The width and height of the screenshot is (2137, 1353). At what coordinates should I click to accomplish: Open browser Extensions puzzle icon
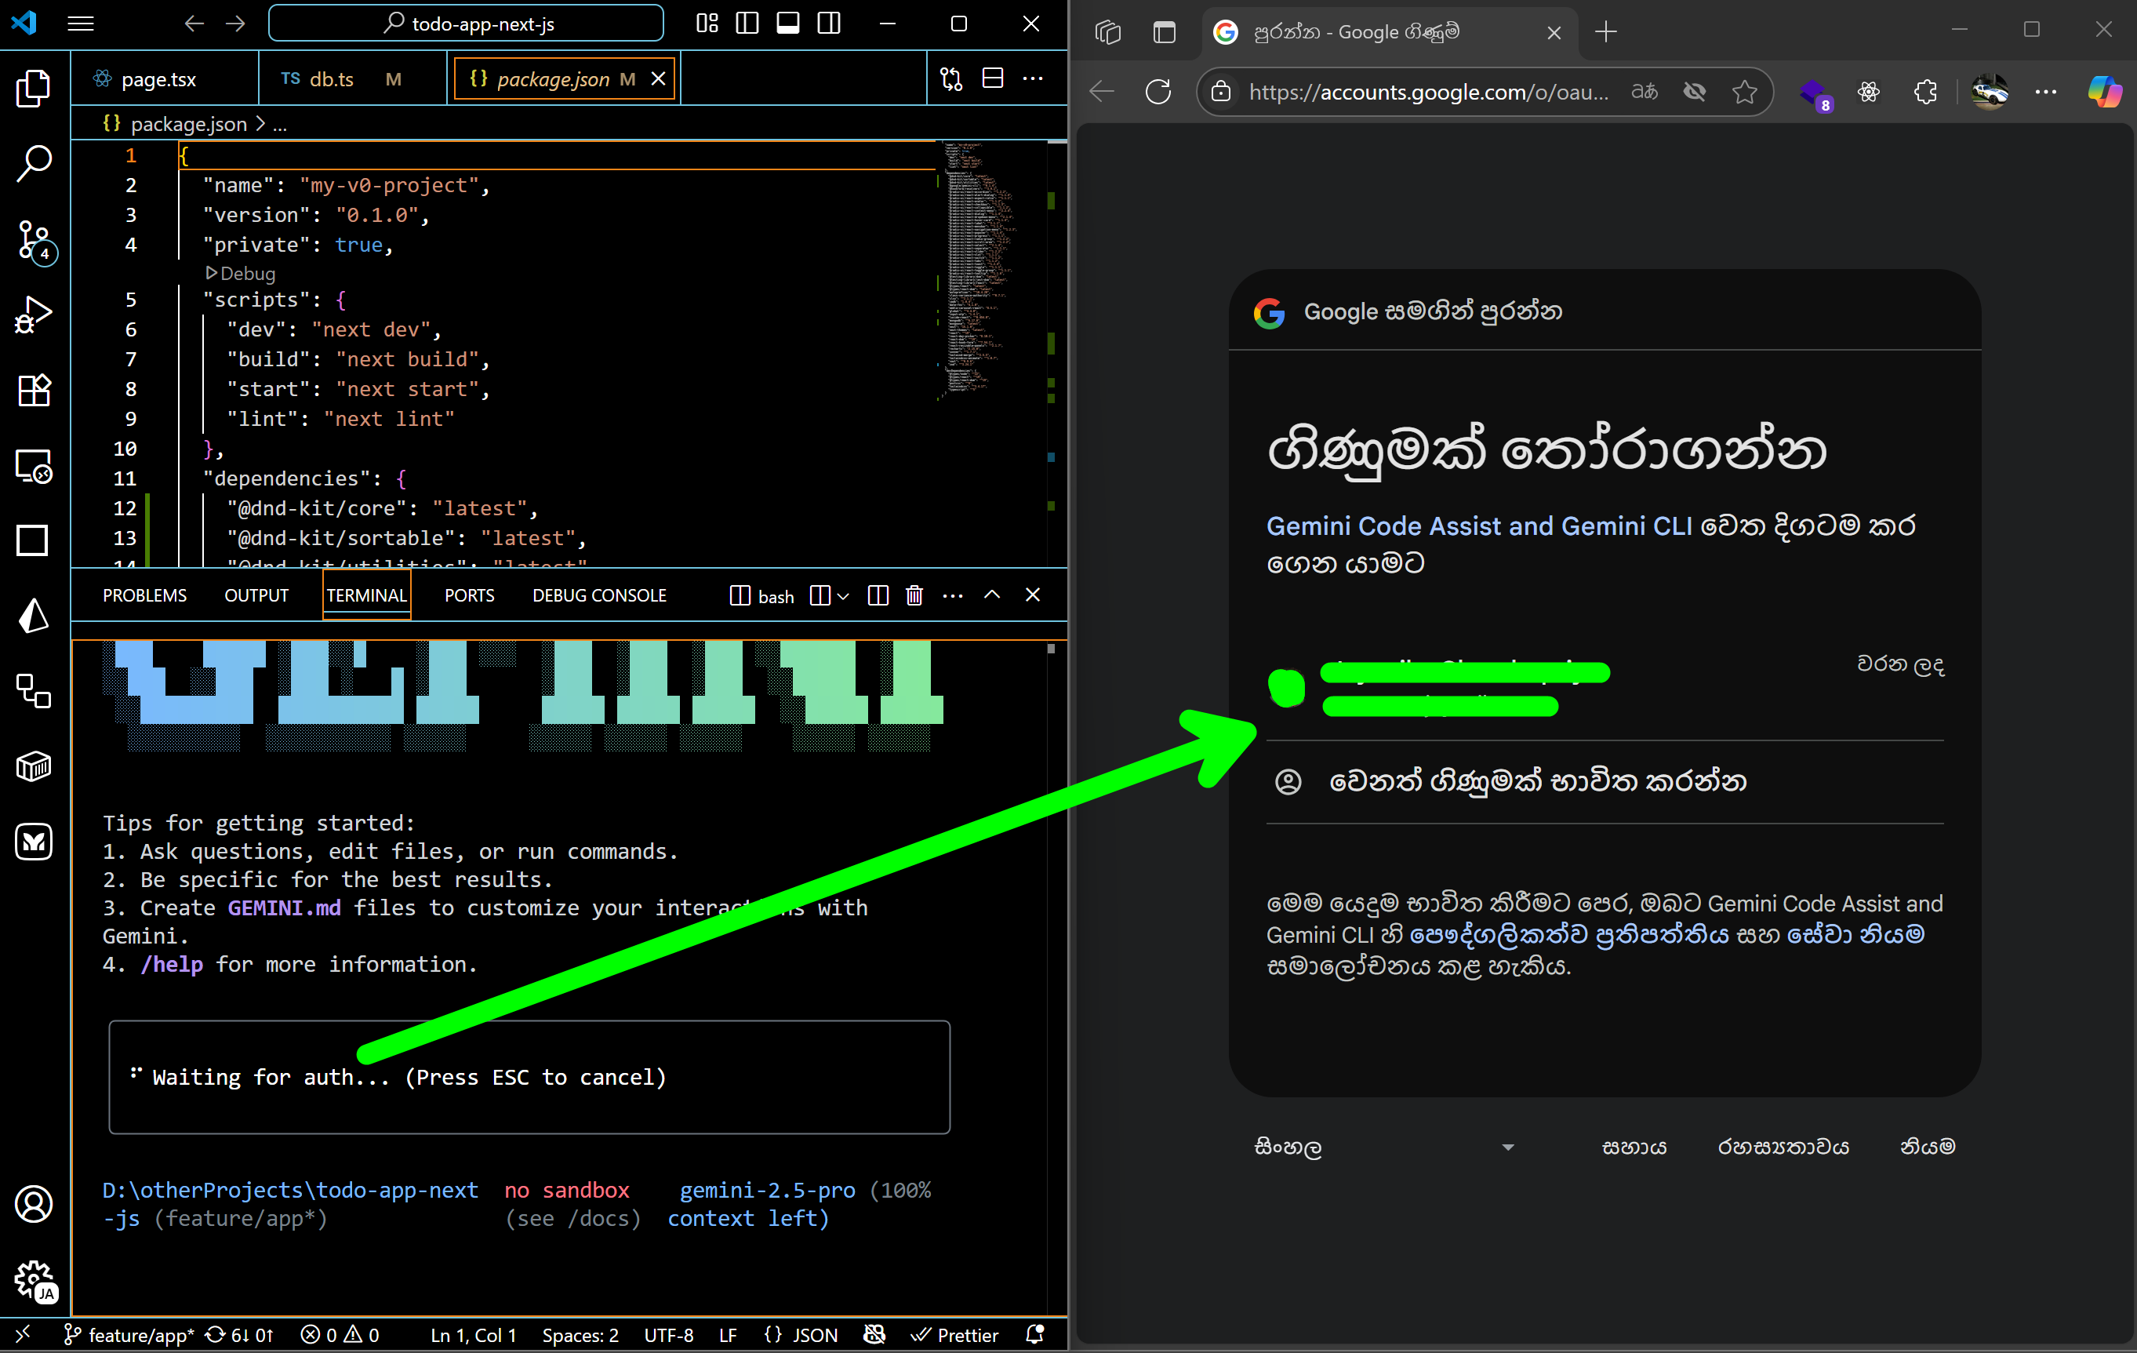click(x=1925, y=92)
